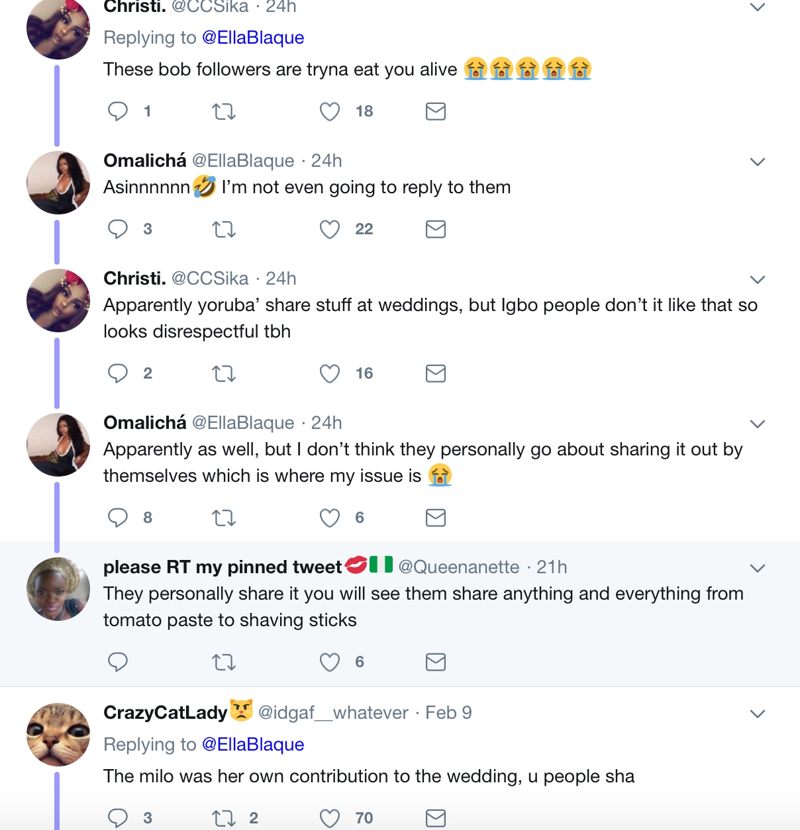The image size is (800, 830).
Task: Open 'please RT my pinned tweet' user profile
Action: 223,567
